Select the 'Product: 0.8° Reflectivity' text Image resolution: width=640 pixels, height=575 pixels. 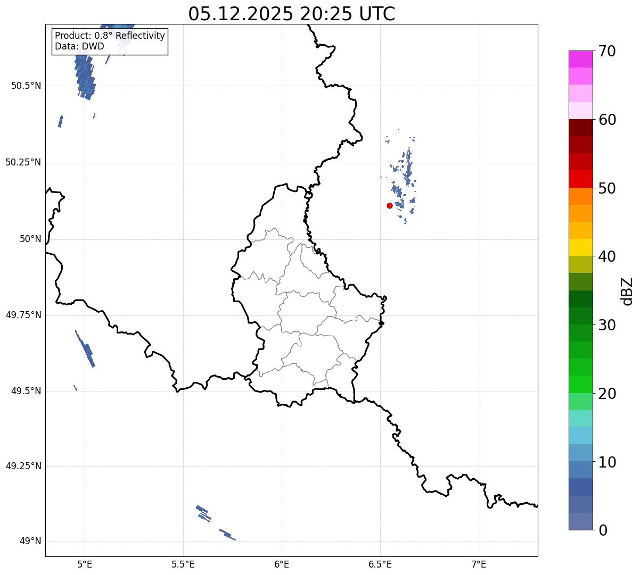[110, 36]
